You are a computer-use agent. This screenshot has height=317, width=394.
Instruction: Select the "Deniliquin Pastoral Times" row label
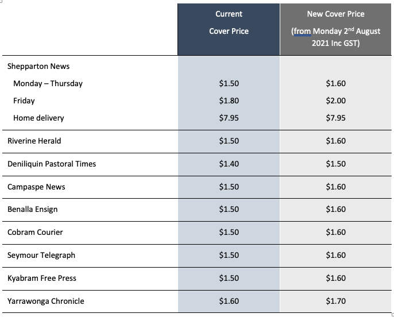click(x=52, y=164)
